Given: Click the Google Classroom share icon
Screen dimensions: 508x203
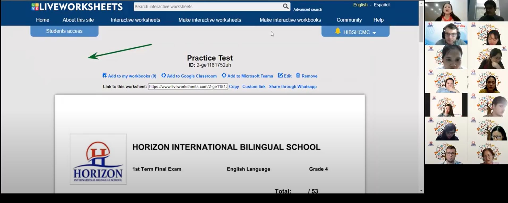Looking at the screenshot, I should (x=164, y=75).
